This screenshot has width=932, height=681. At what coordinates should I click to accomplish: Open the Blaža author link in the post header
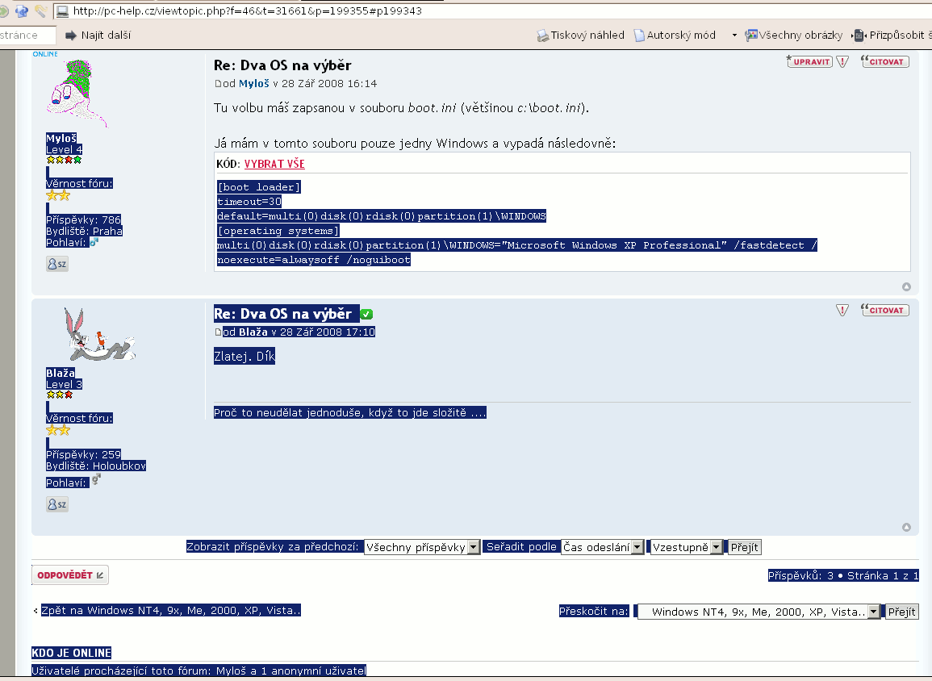click(x=253, y=332)
